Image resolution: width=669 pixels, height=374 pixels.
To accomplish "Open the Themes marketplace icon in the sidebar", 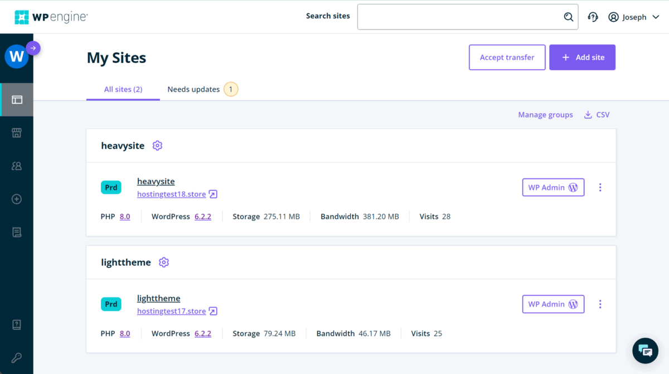I will pyautogui.click(x=16, y=133).
